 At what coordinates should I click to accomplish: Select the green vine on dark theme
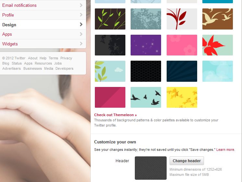(110, 19)
